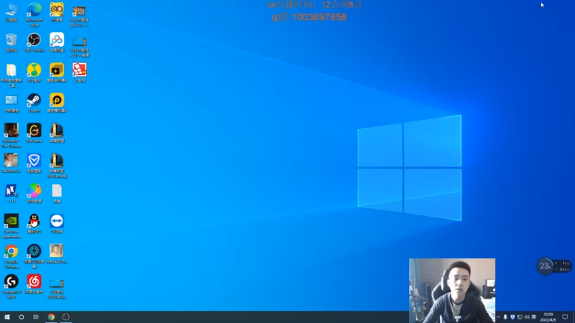The height and width of the screenshot is (323, 575).
Task: Launch NetEase Cloud Music red icon
Action: pos(34,284)
